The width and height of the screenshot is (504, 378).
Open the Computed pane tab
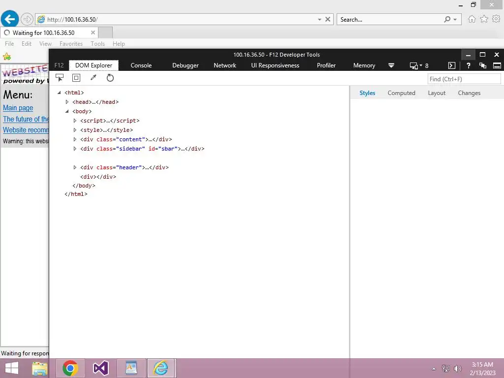click(401, 93)
